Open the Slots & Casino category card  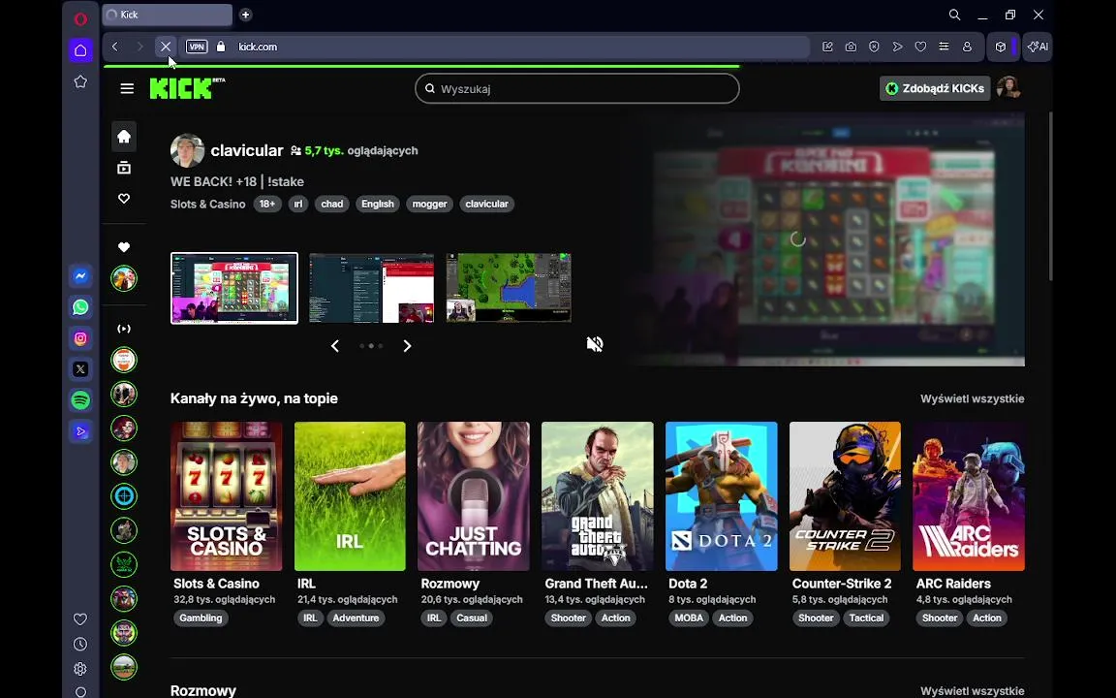227,496
